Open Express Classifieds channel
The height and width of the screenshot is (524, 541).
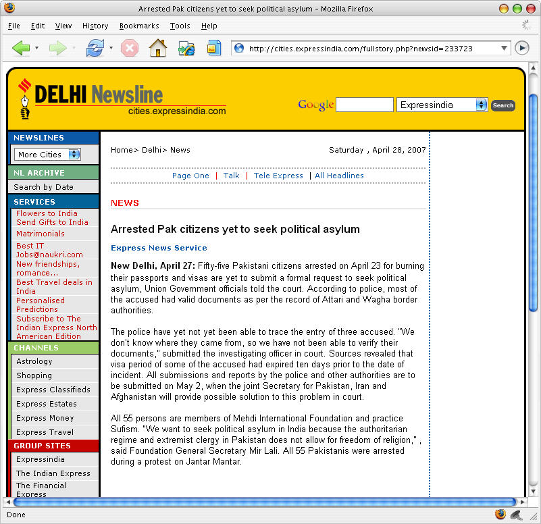53,390
